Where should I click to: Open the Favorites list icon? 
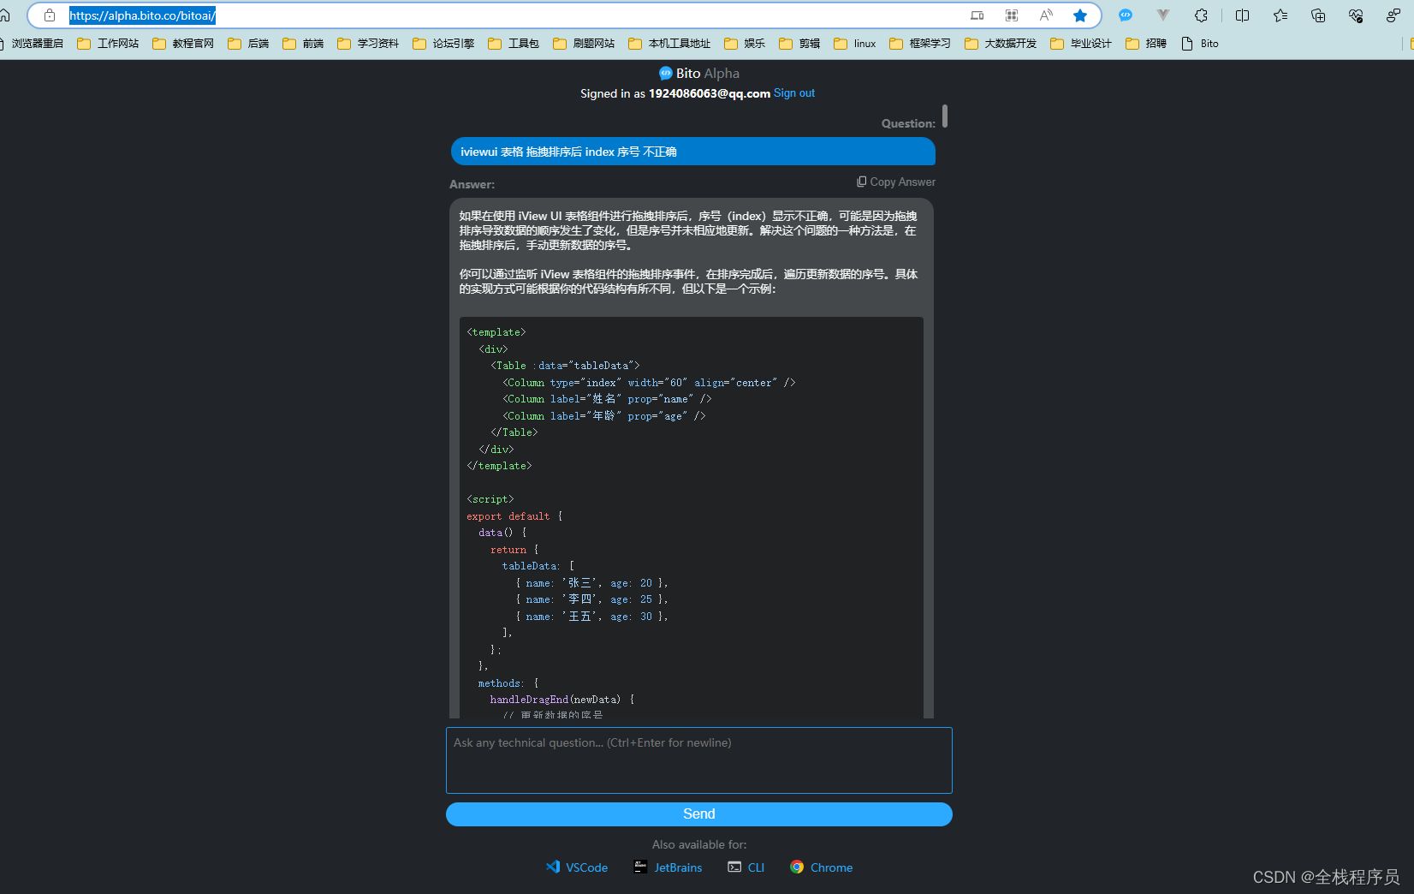[x=1280, y=15]
